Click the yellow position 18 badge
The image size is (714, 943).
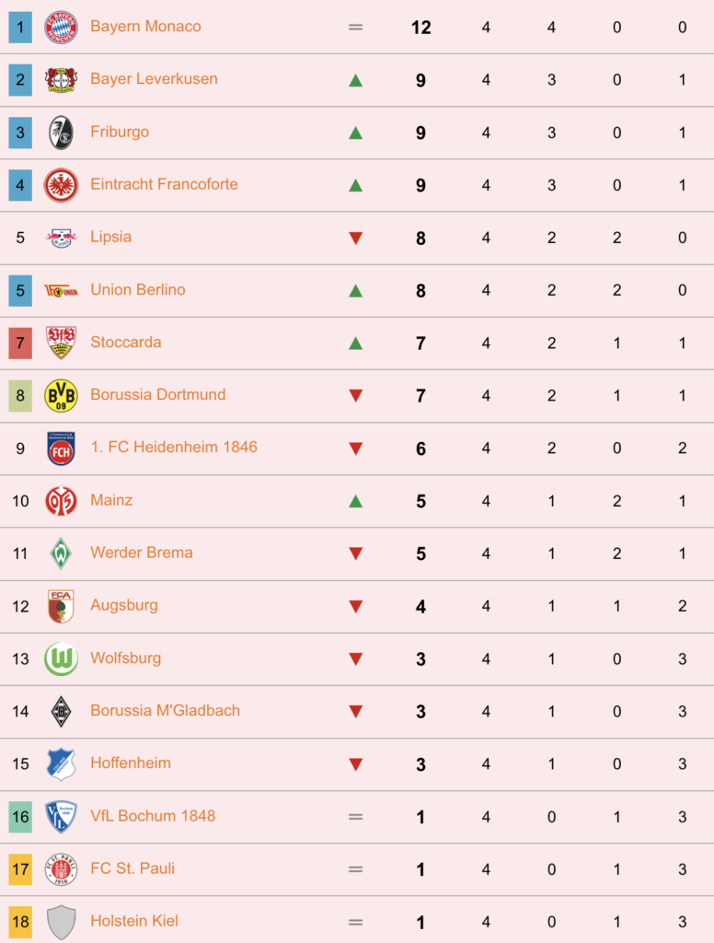coord(20,922)
